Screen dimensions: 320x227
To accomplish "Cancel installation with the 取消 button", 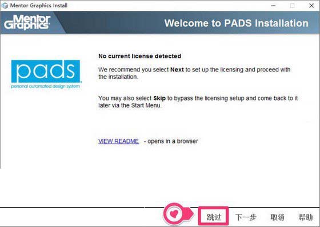I will (x=277, y=217).
